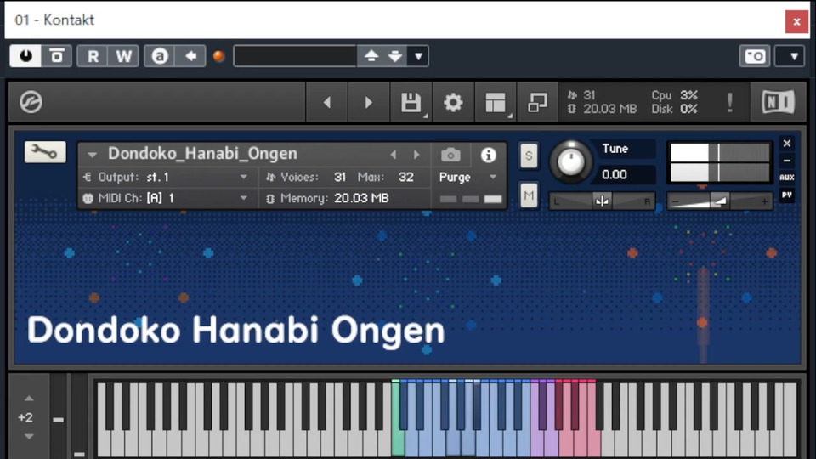Open the preset list dropdown arrow
Image resolution: width=816 pixels, height=459 pixels.
coord(418,56)
